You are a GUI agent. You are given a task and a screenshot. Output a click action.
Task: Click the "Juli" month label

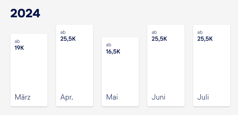203,97
